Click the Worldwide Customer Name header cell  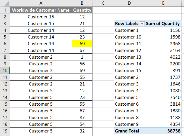coord(41,10)
